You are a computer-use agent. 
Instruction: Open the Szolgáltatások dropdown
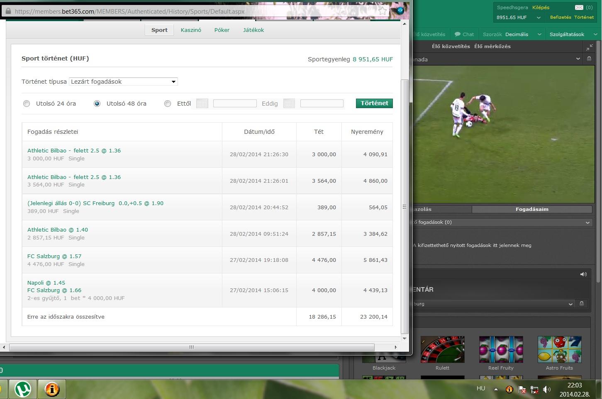point(573,34)
